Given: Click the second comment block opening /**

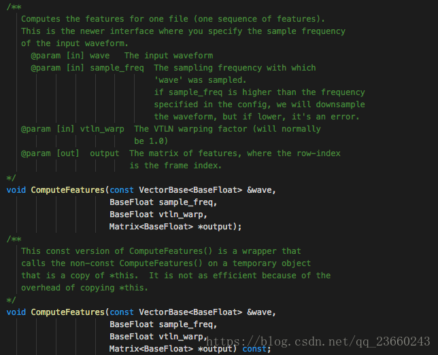Looking at the screenshot, I should (x=14, y=239).
